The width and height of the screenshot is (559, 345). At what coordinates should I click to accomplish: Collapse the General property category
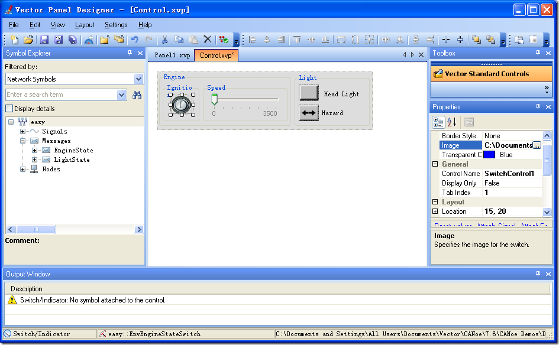point(435,164)
